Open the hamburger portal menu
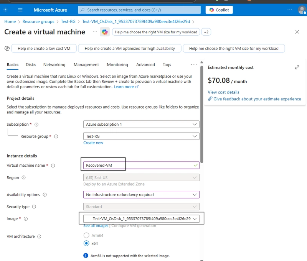This screenshot has height=261, width=307. point(20,10)
